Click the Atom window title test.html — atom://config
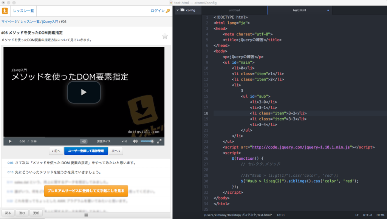Screen dimensions: 387x219 (195, 3)
